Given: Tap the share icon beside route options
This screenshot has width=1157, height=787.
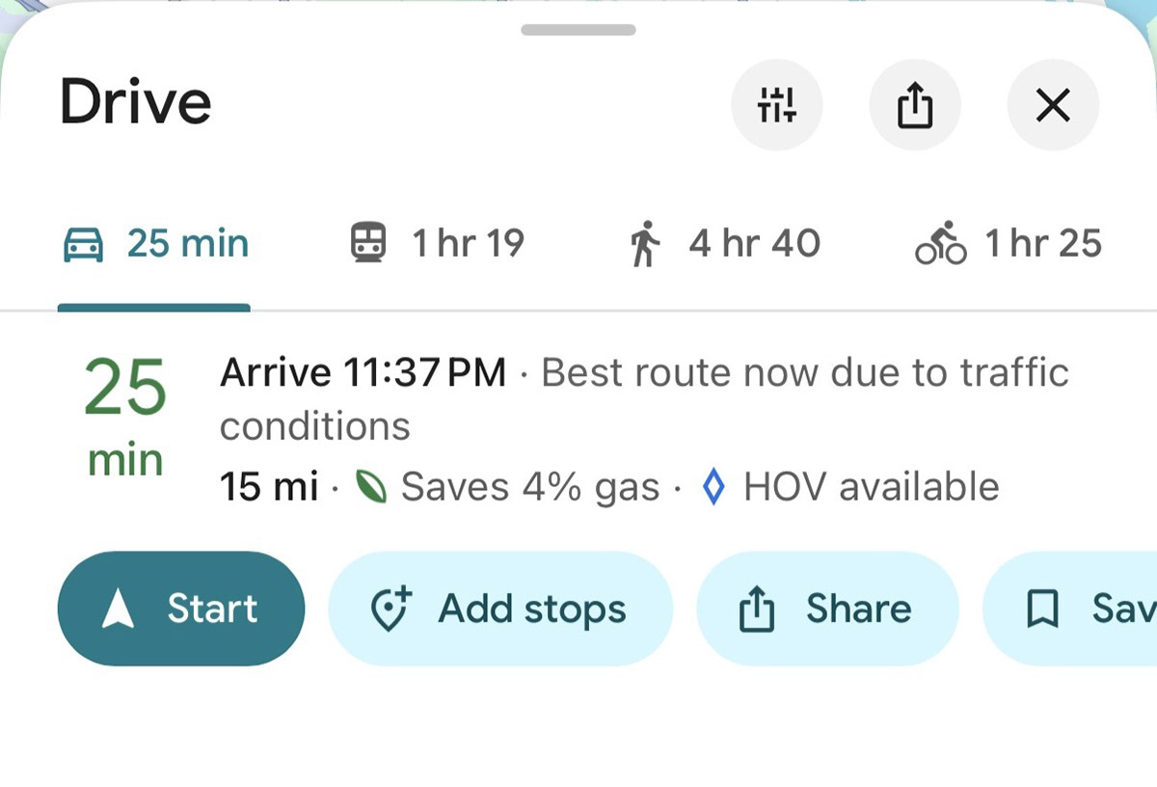Looking at the screenshot, I should click(x=915, y=105).
